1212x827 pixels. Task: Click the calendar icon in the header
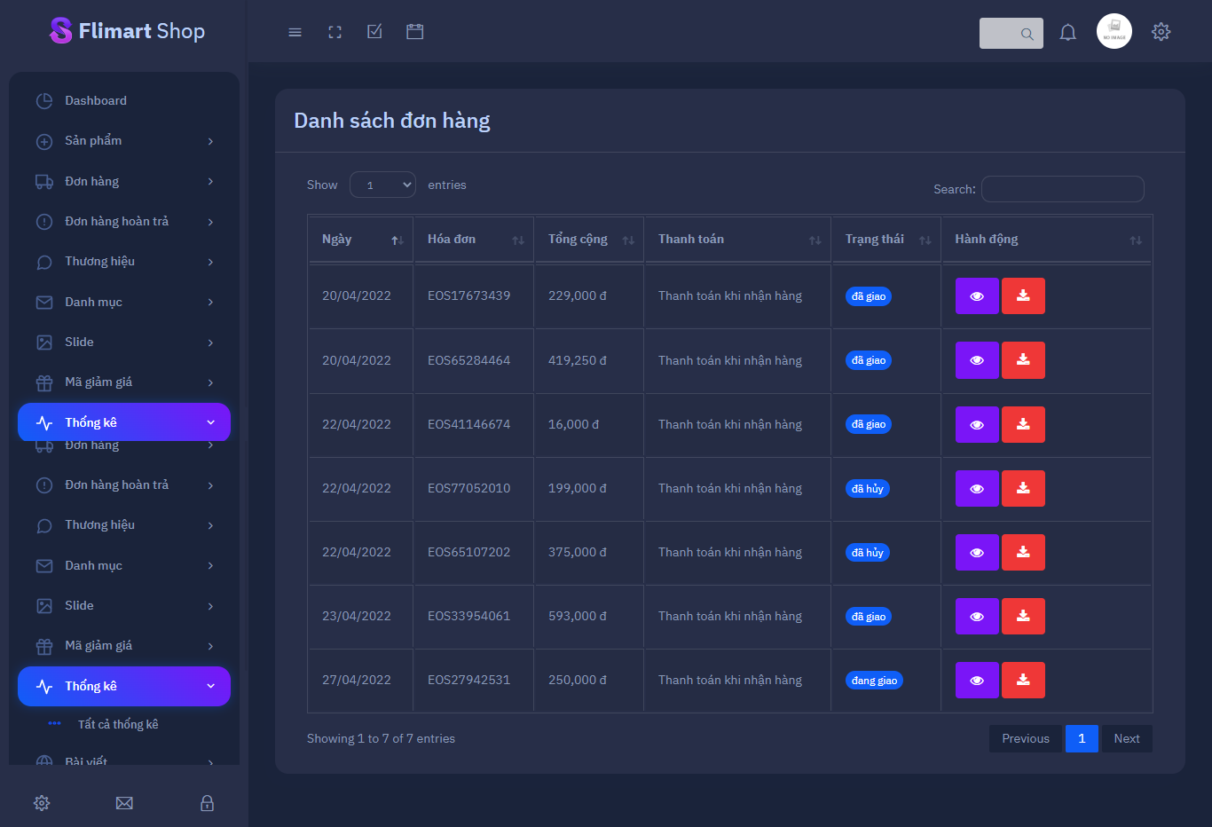point(414,31)
